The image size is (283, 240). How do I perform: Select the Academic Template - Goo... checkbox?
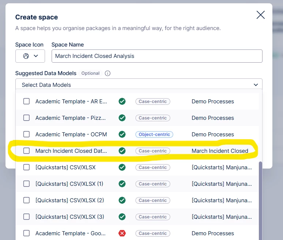click(26, 233)
